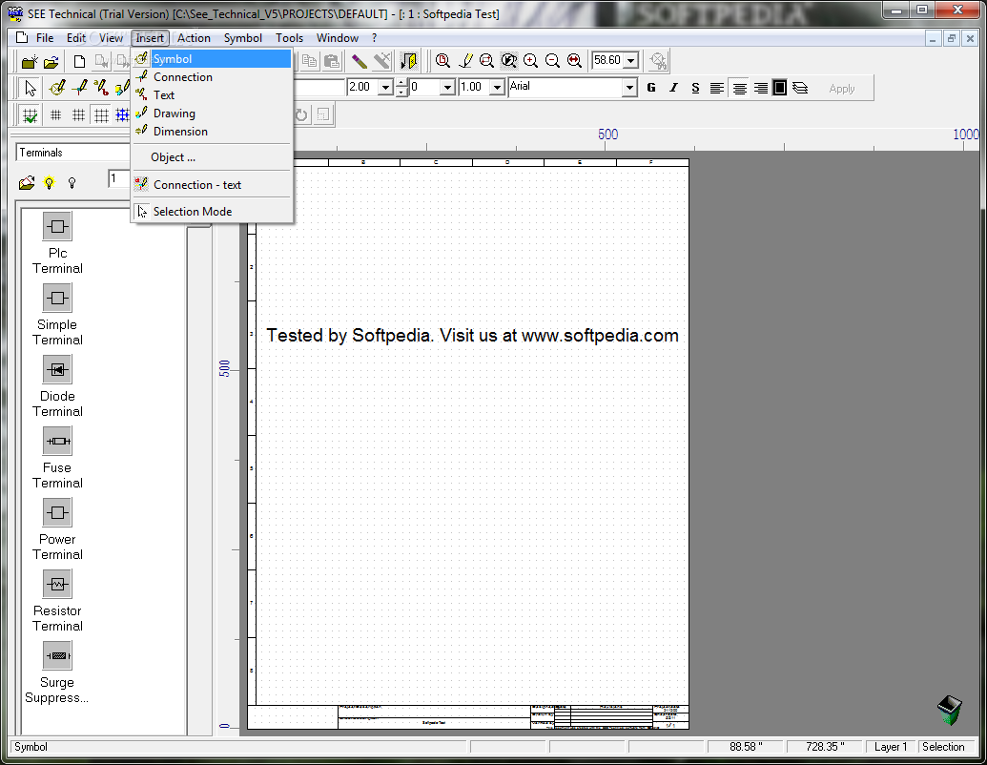This screenshot has width=987, height=765.
Task: Click the zoom page magnifier icon
Action: click(x=443, y=60)
